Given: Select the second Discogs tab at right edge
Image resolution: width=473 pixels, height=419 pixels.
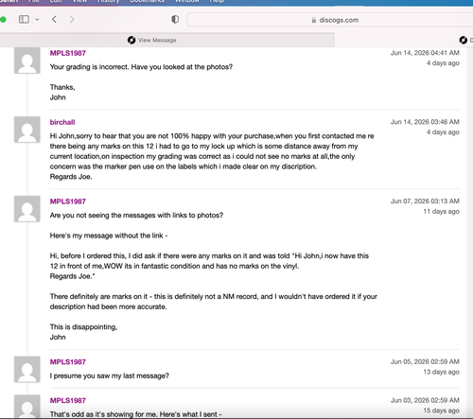Looking at the screenshot, I should click(x=465, y=40).
